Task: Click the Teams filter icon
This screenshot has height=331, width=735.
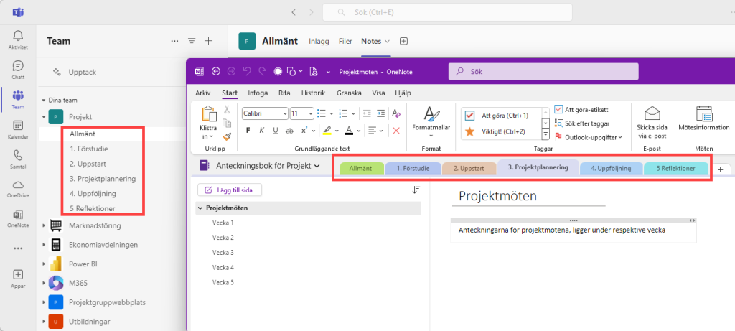Action: coord(192,41)
